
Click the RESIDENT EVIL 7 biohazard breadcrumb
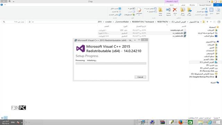pos(143,22)
